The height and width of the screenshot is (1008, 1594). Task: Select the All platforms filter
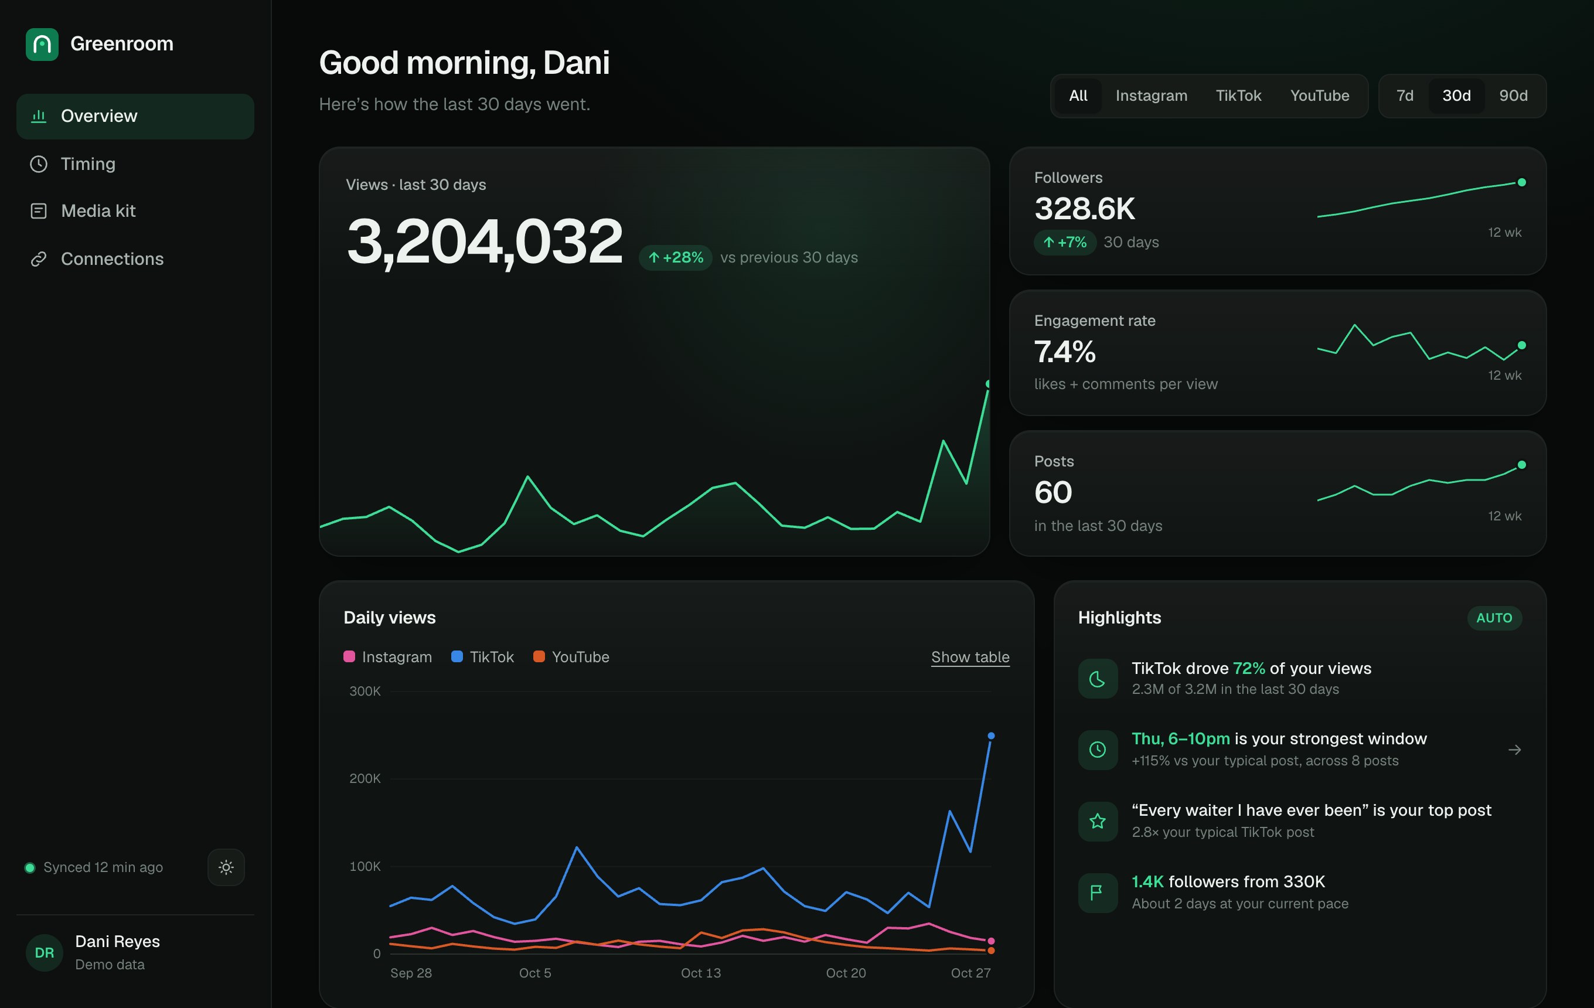pyautogui.click(x=1078, y=96)
